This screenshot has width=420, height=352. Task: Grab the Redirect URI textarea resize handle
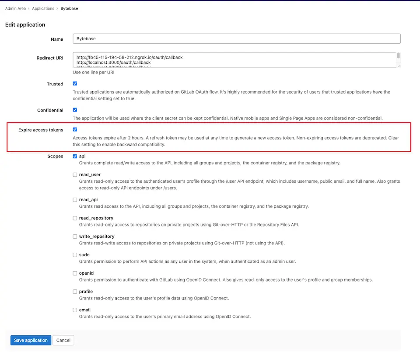point(399,66)
